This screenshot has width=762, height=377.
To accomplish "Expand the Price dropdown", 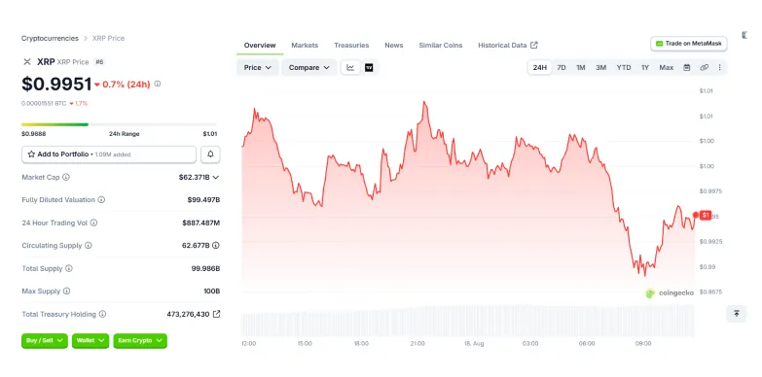I will point(258,67).
